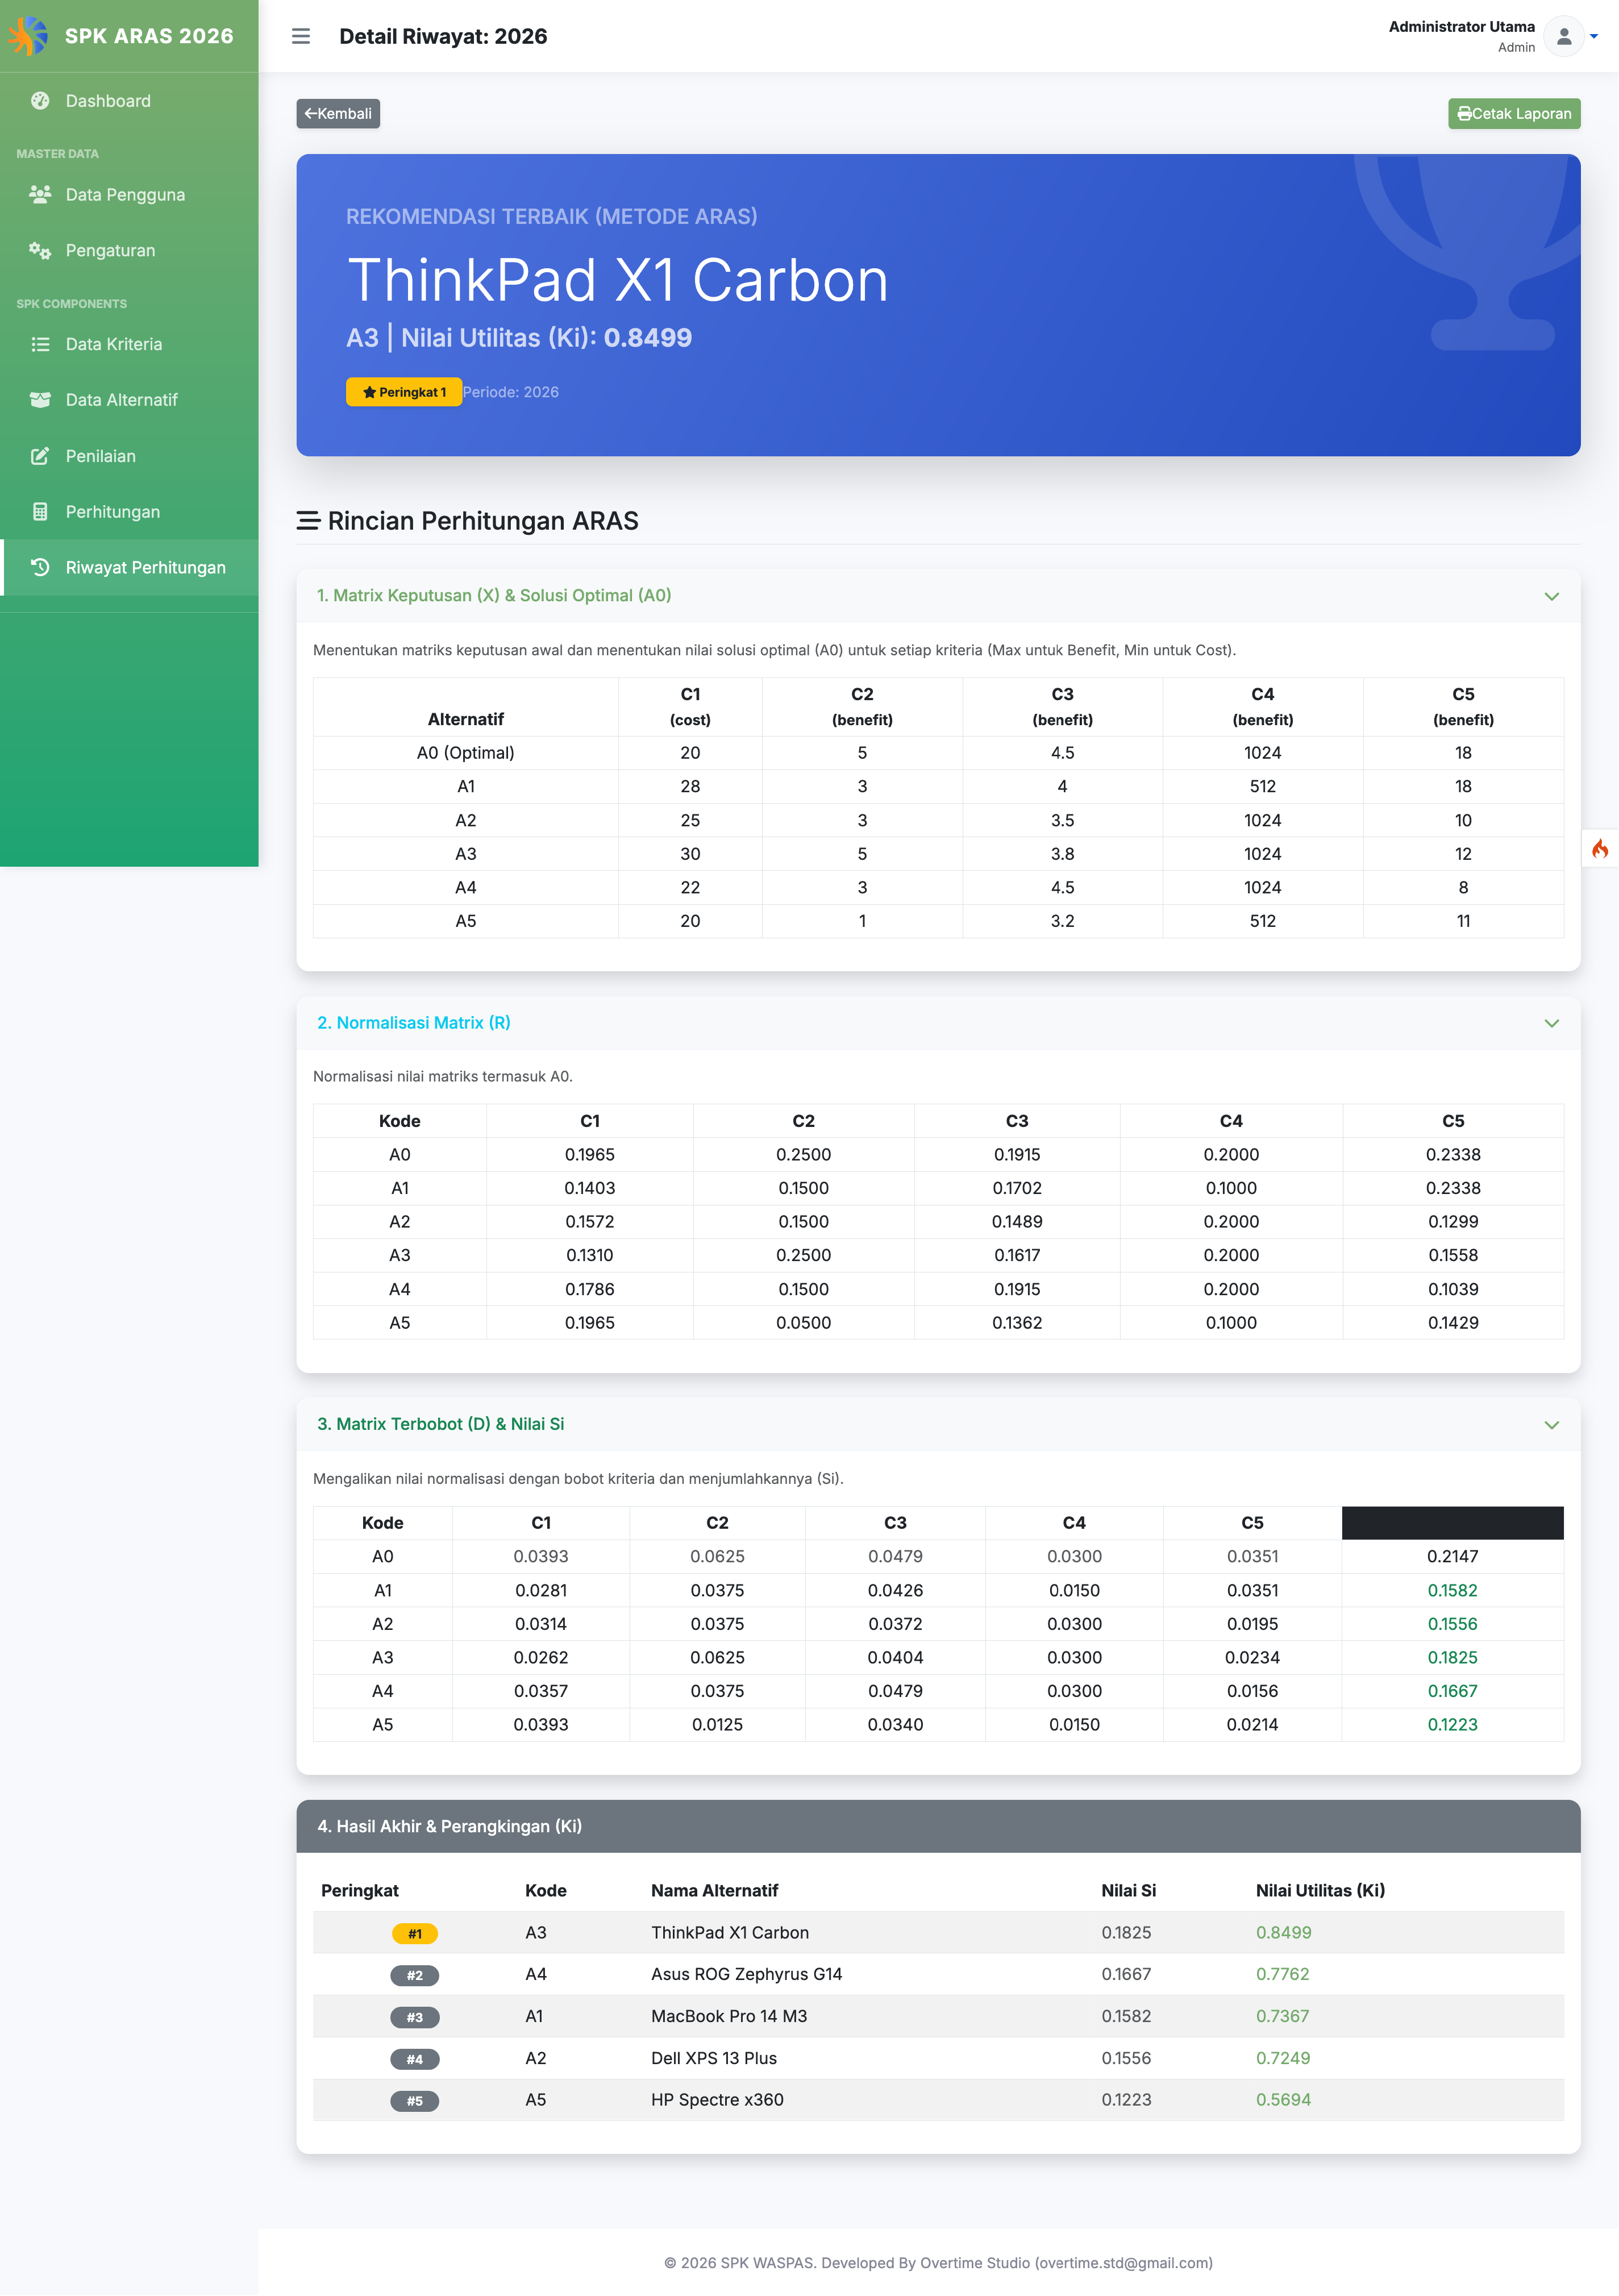This screenshot has width=1619, height=2296.
Task: Click Ki value 0.8499 in ranking table
Action: point(1283,1933)
